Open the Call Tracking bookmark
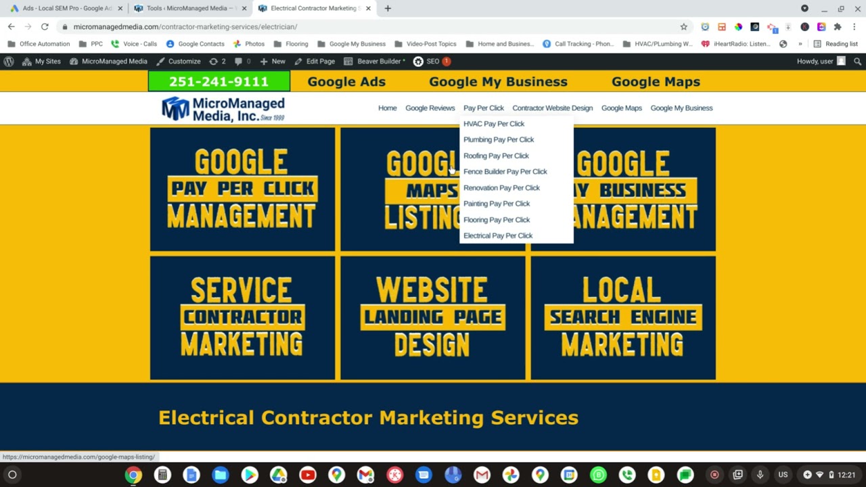Screen dimensions: 866x487 [x=578, y=44]
